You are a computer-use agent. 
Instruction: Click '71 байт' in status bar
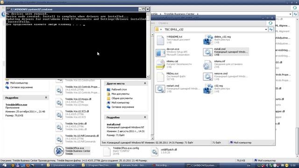(x=216, y=142)
